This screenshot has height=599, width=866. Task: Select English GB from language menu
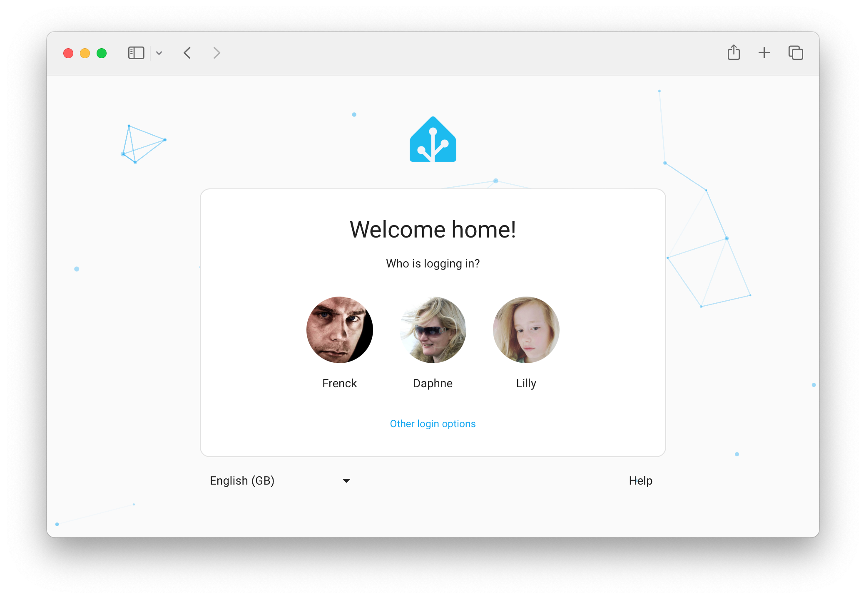click(x=279, y=480)
